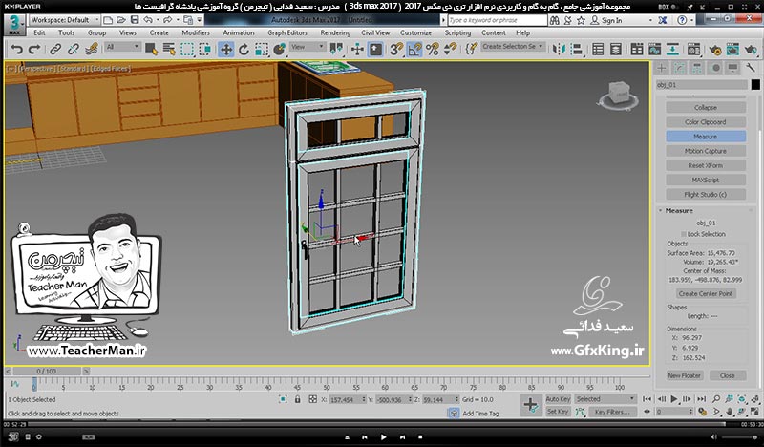Image resolution: width=764 pixels, height=447 pixels.
Task: Open the Scripting menu
Action: click(x=457, y=32)
